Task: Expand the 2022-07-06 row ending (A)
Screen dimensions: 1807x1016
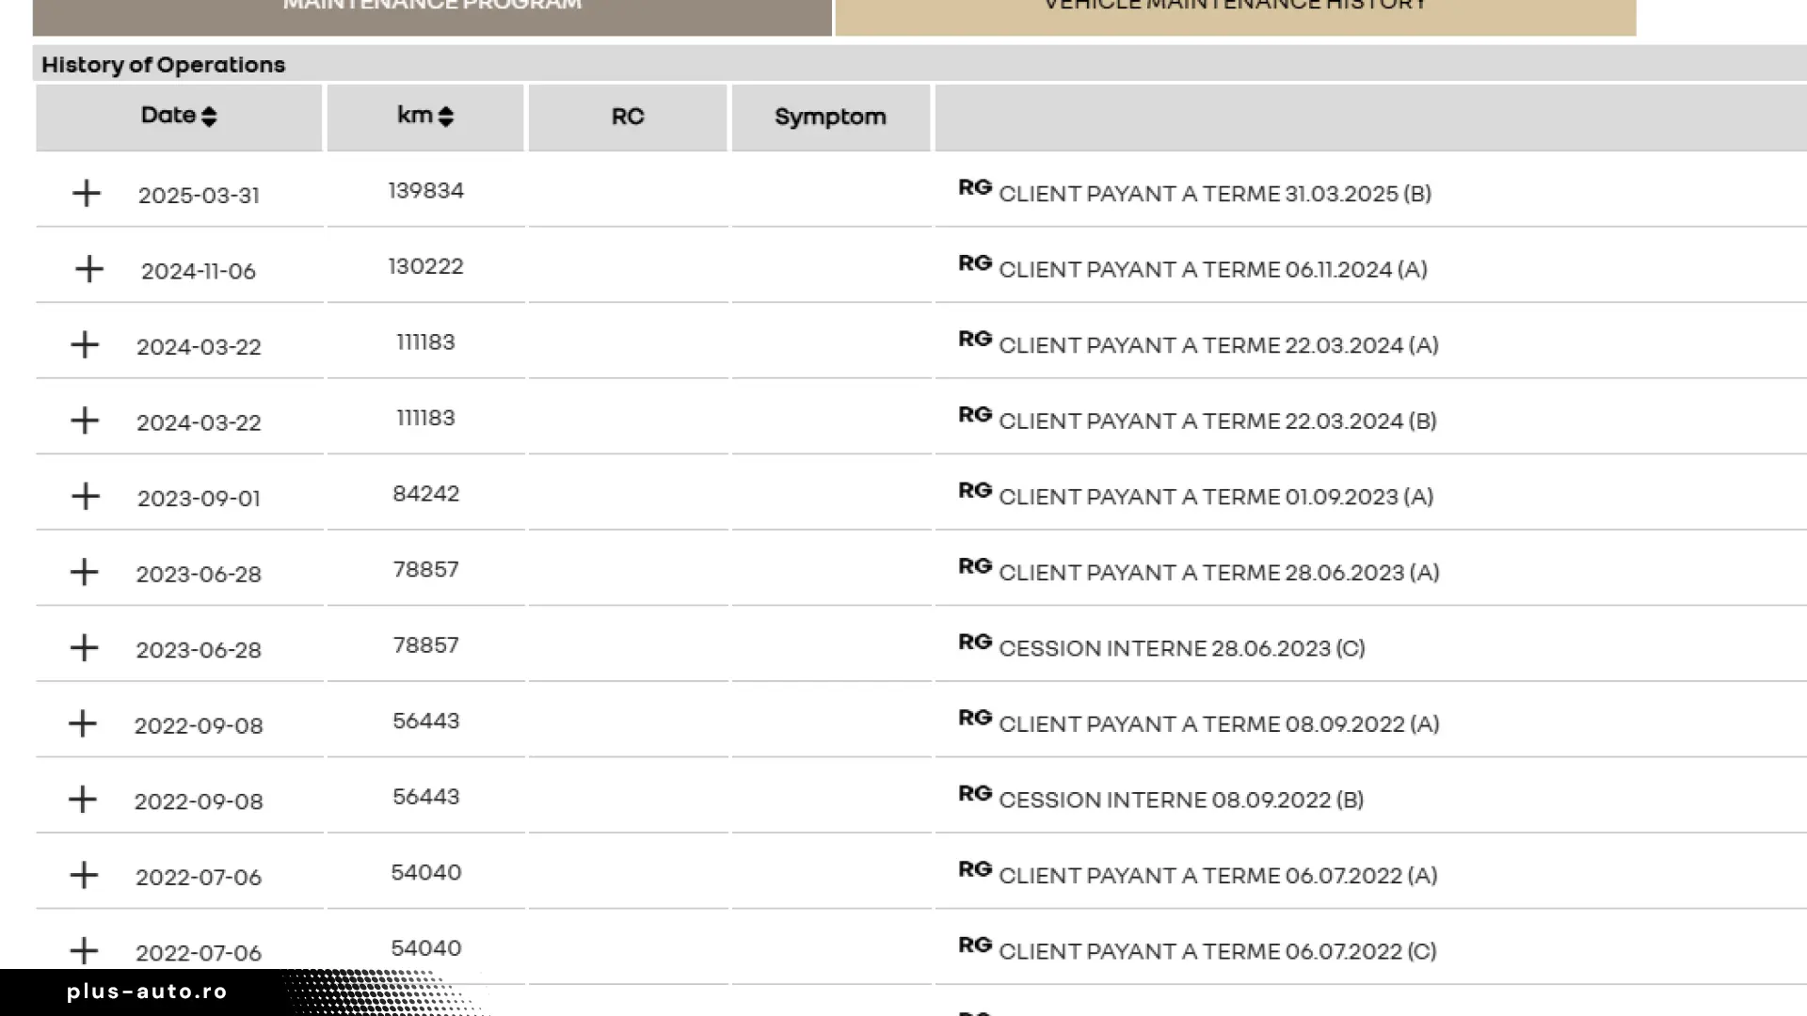Action: point(84,875)
